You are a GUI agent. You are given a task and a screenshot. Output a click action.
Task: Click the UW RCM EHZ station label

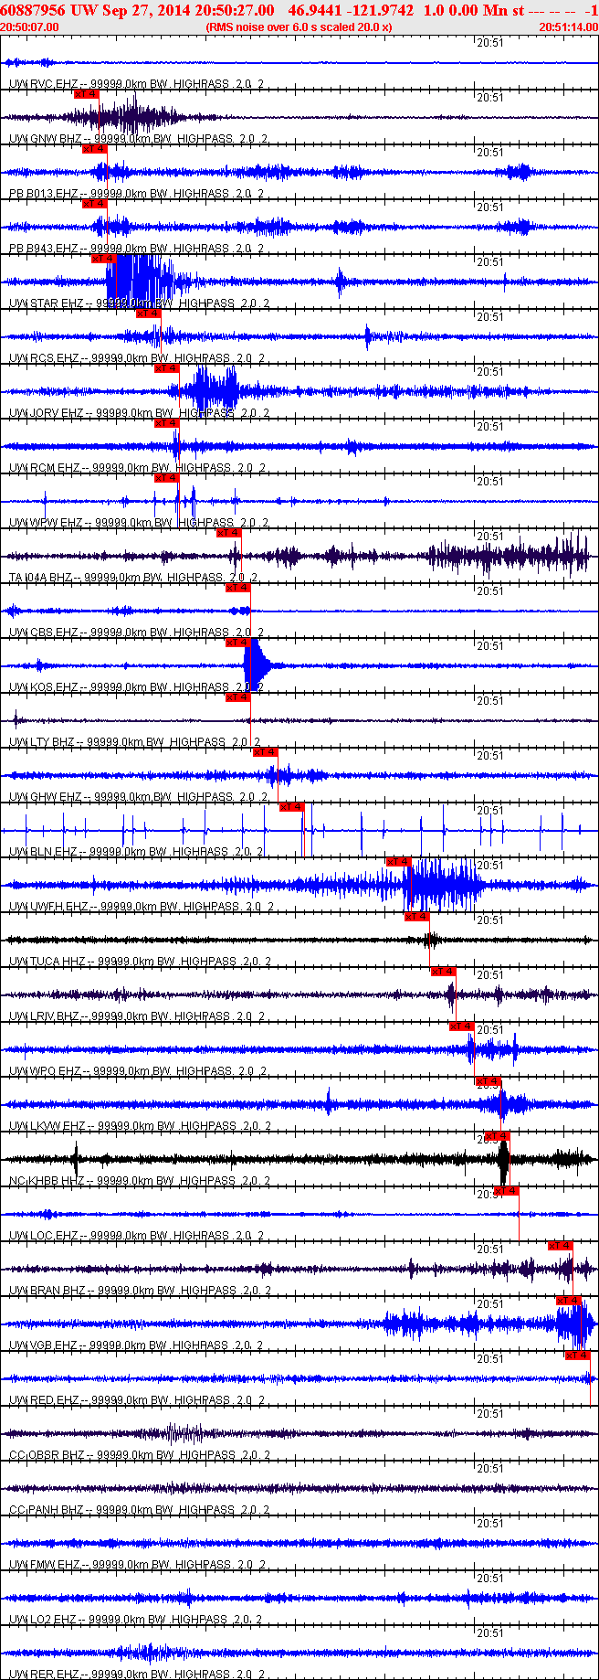pyautogui.click(x=138, y=468)
